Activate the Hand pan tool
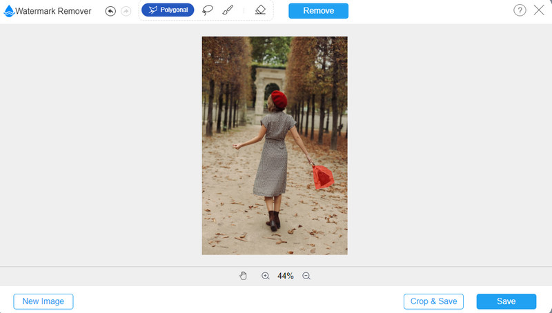 [243, 276]
